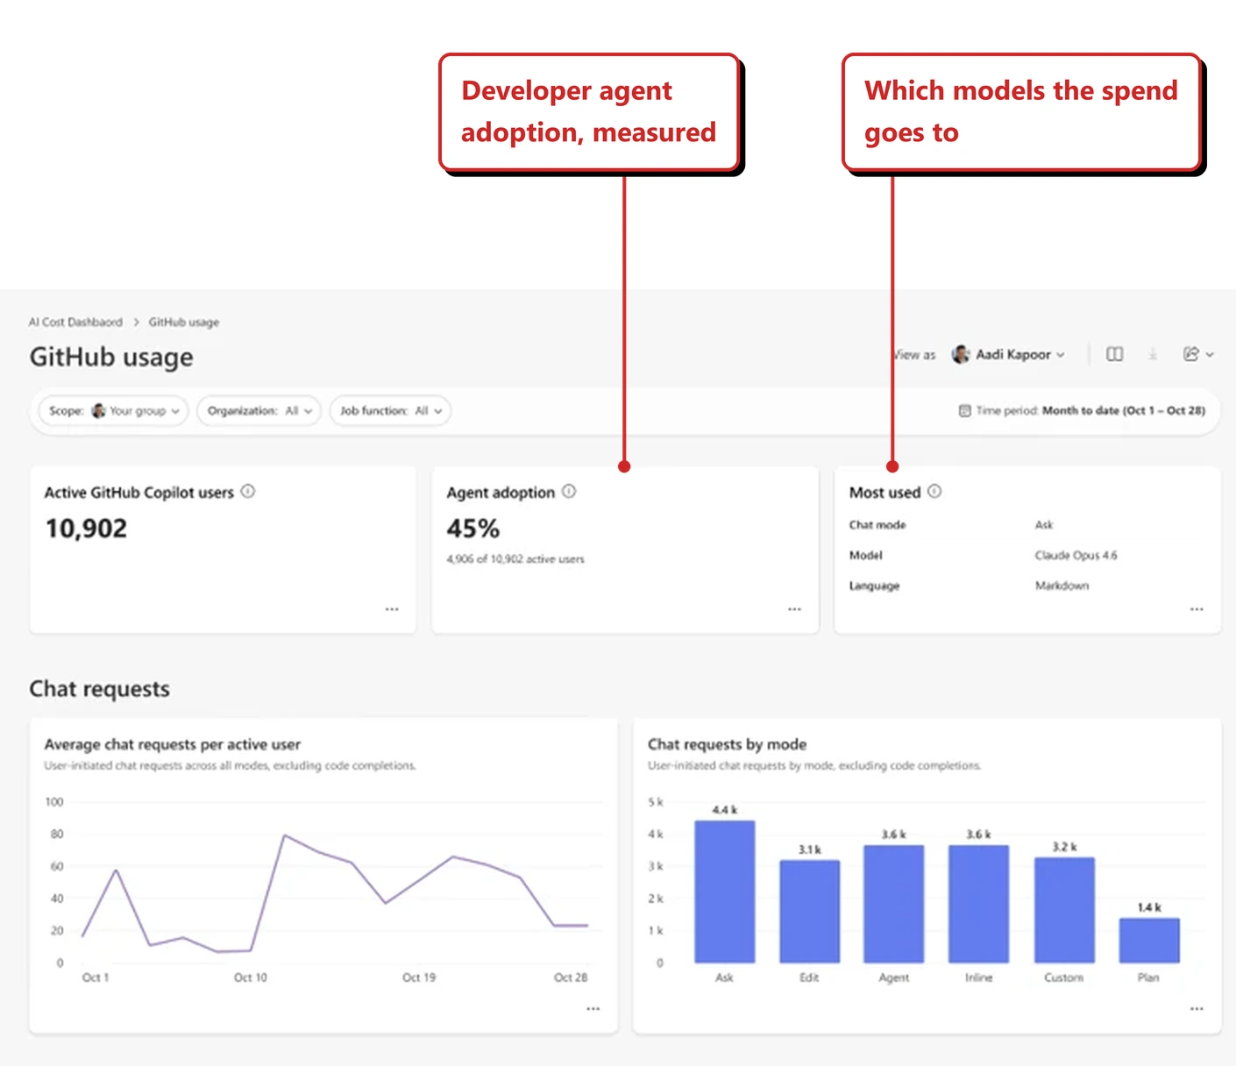Click the Ask chat mode value in Most used
1236x1066 pixels.
(1044, 525)
